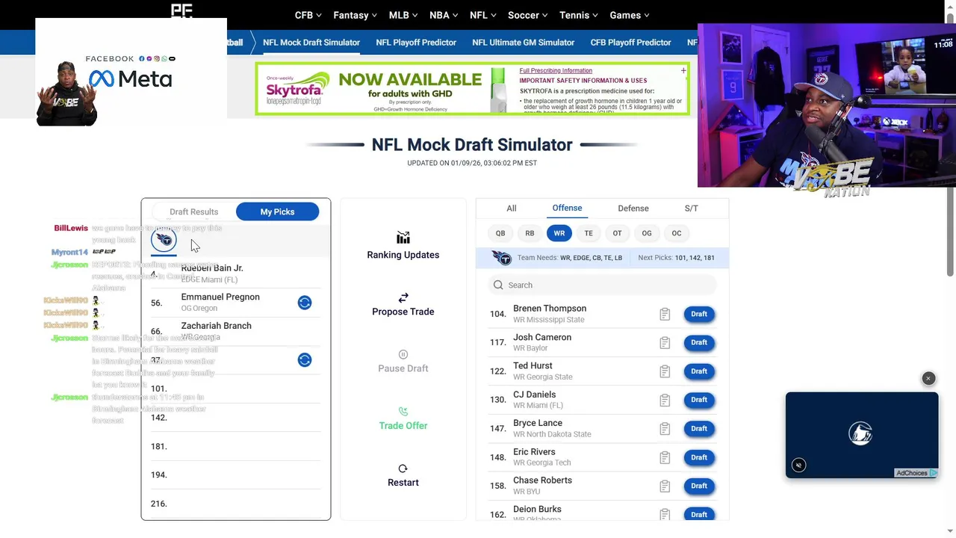Screen dimensions: 956x538
Task: Open clipboard icon for Brenen Thompson
Action: 665,314
